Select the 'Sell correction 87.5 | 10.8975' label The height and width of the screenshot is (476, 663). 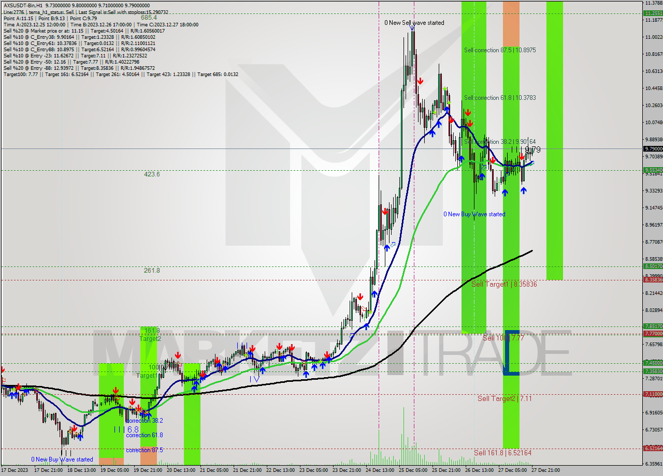click(x=500, y=50)
